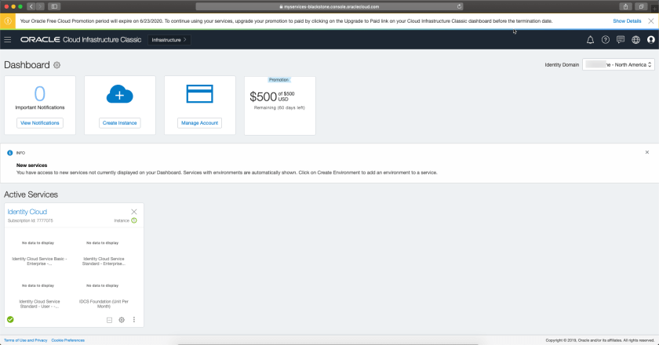Click Show Details in promotion banner

click(627, 21)
